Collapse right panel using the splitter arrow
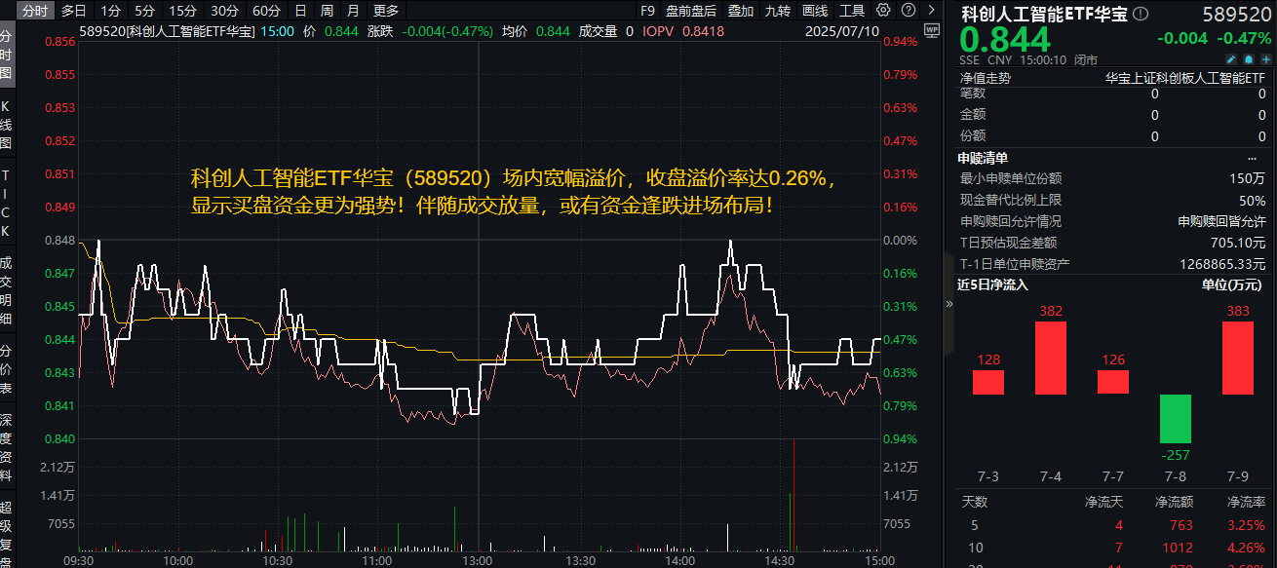Screen dimensions: 1277x568 (x=949, y=304)
